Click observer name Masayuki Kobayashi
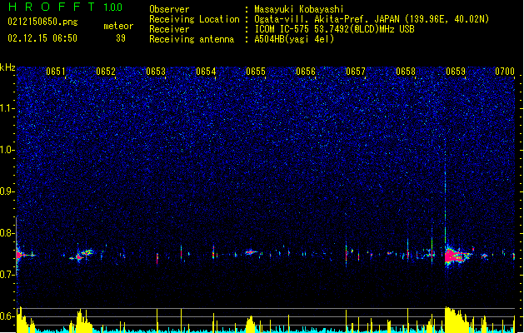This screenshot has height=333, width=524. [x=299, y=9]
